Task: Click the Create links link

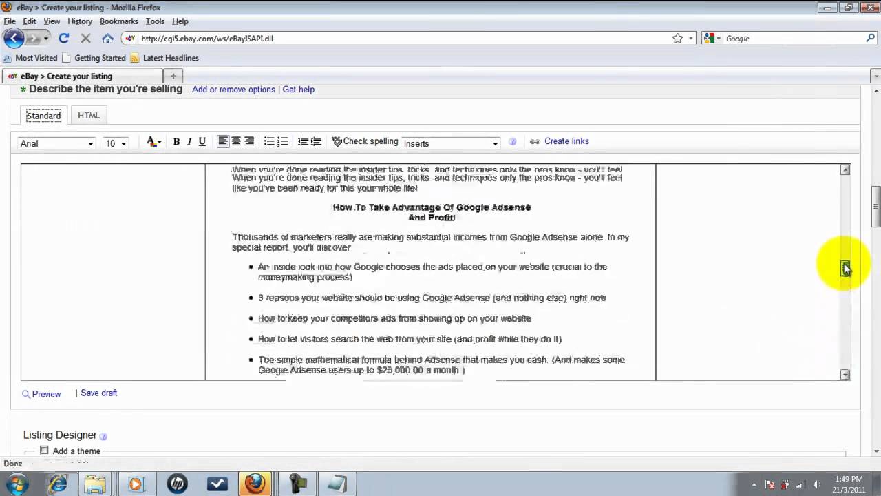Action: 566,141
